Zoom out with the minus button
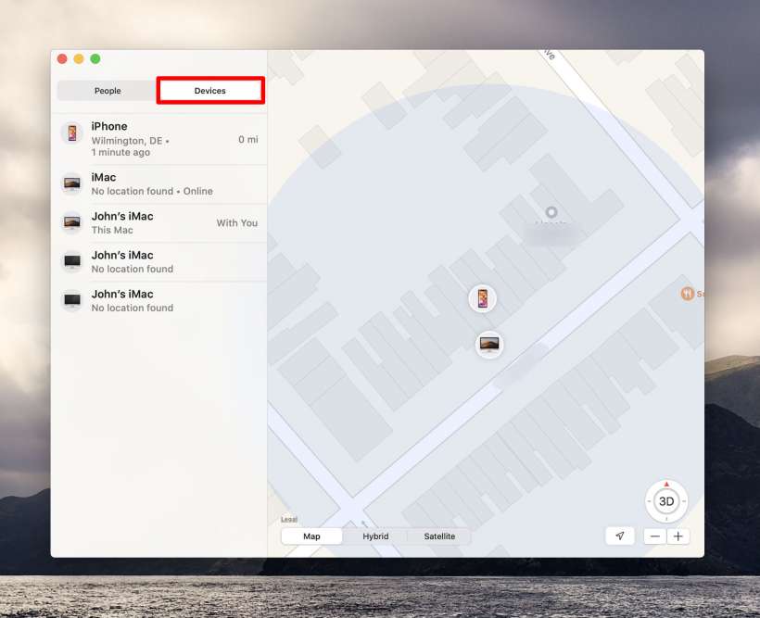The width and height of the screenshot is (760, 618). tap(655, 536)
